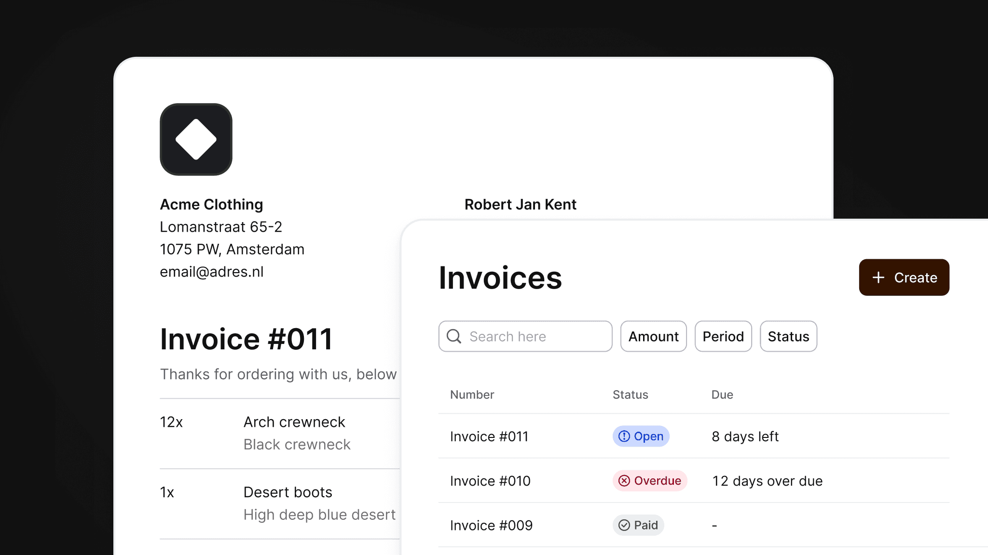The image size is (988, 555).
Task: Click the exclamation icon in the Open badge
Action: tap(624, 436)
